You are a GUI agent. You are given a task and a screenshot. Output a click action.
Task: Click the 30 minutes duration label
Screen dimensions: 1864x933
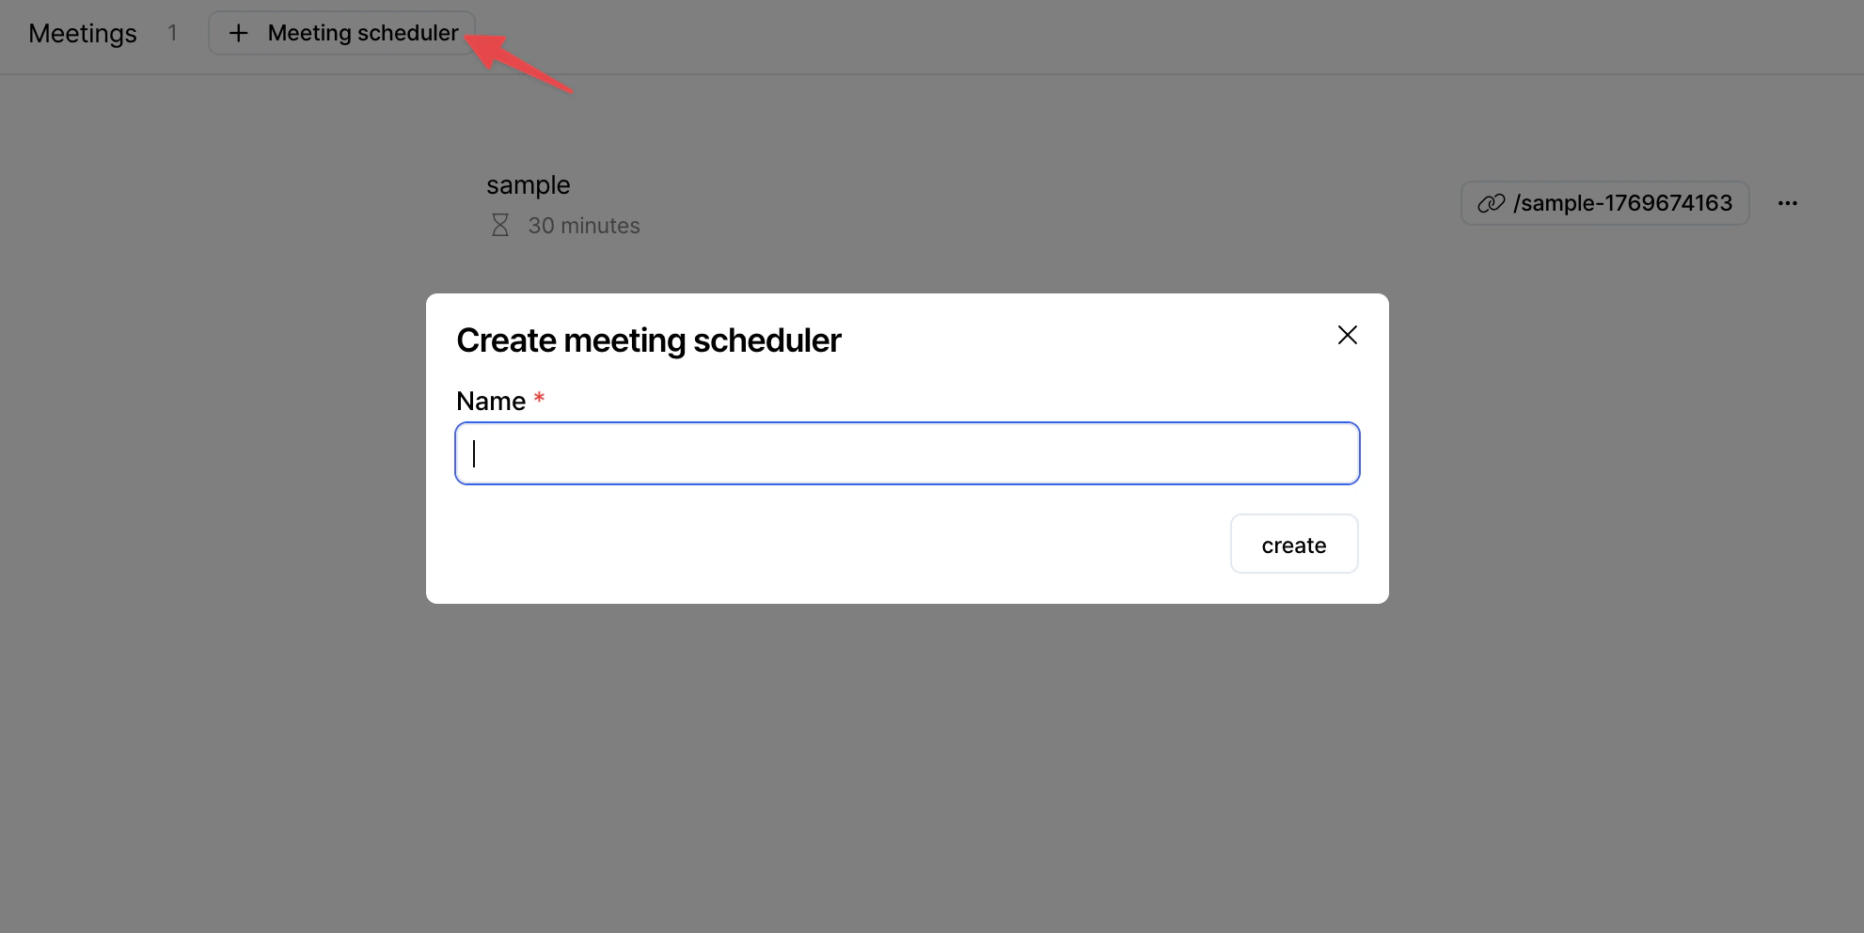tap(584, 225)
